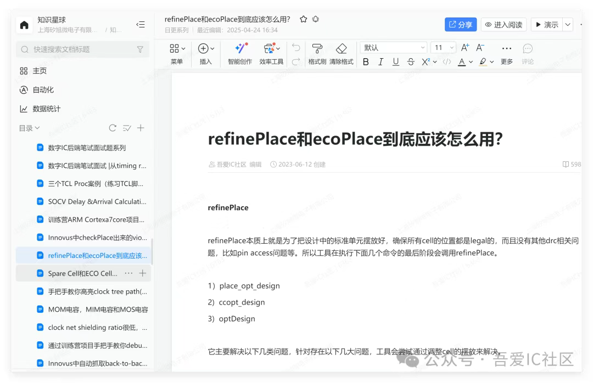Apply the current font color A
Image resolution: width=593 pixels, height=383 pixels.
(462, 61)
